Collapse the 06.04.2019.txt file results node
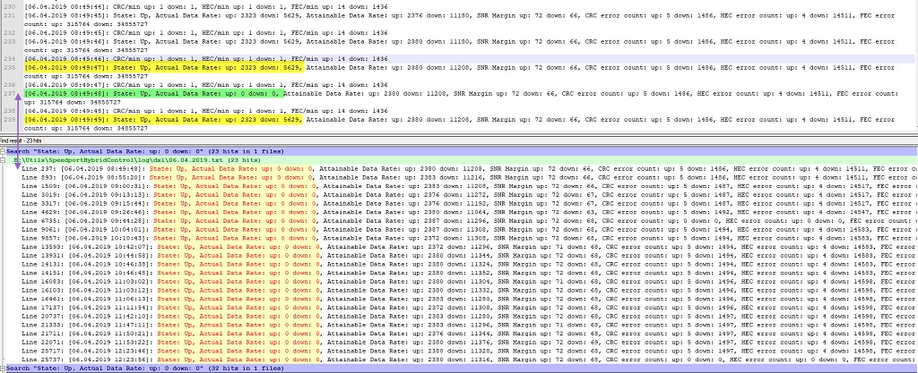Screen dimensions: 918x373 tap(3, 160)
